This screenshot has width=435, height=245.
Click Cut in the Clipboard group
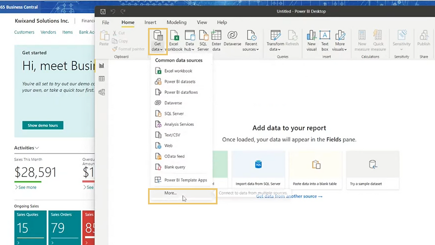119,33
